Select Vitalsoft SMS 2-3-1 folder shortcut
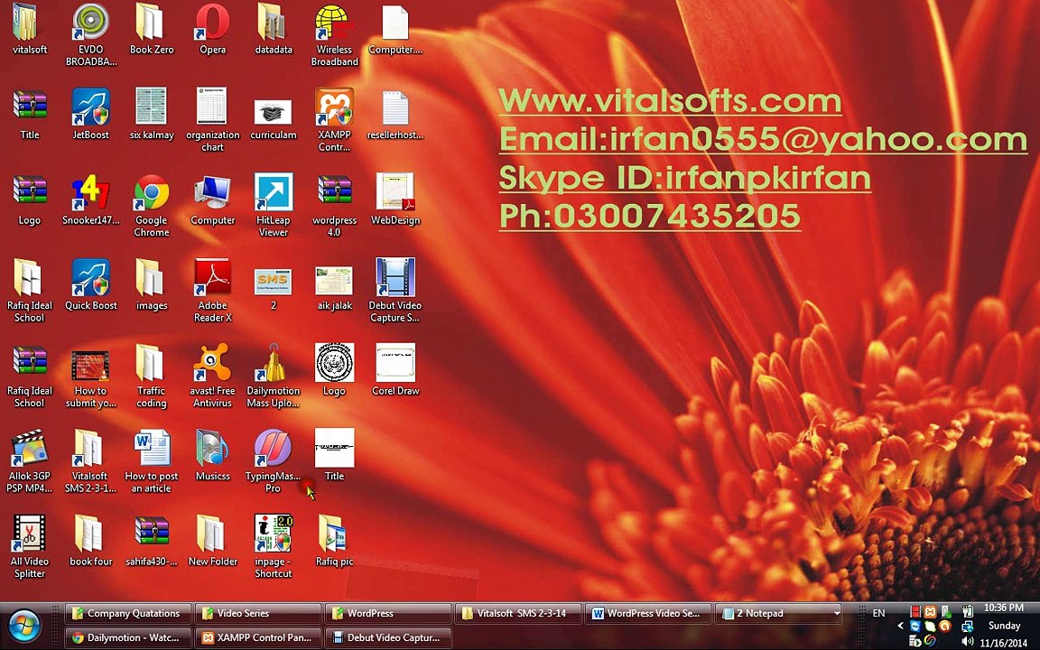1040x650 pixels. tap(91, 461)
